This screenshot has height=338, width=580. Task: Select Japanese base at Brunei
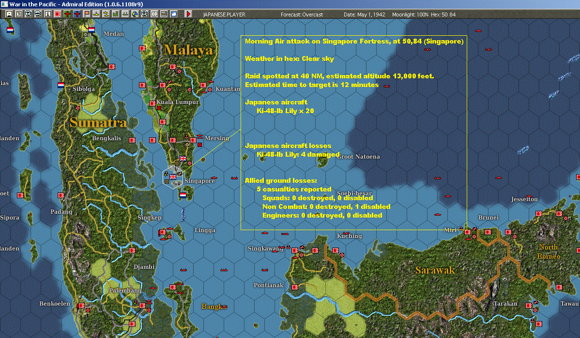(488, 232)
